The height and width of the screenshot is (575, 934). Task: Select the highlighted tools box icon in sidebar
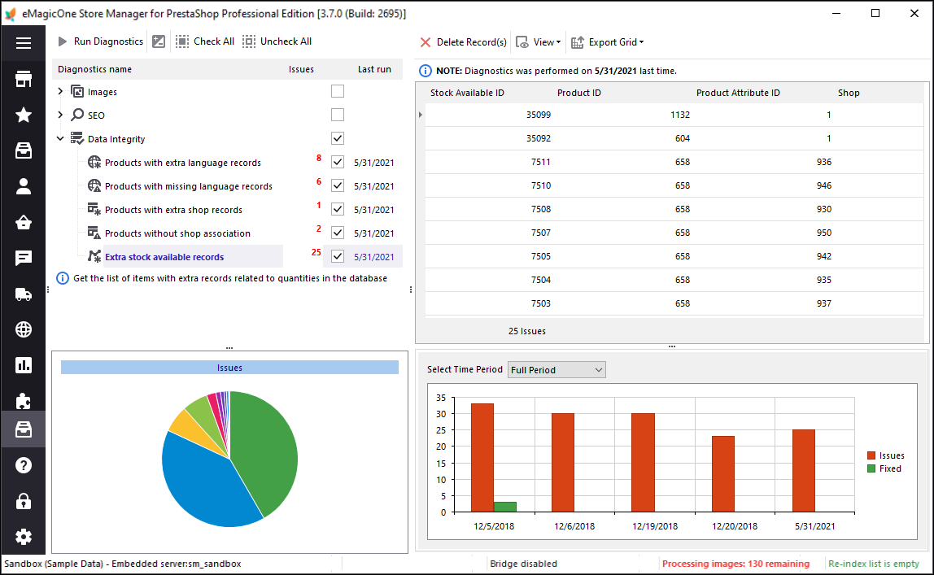pyautogui.click(x=24, y=429)
